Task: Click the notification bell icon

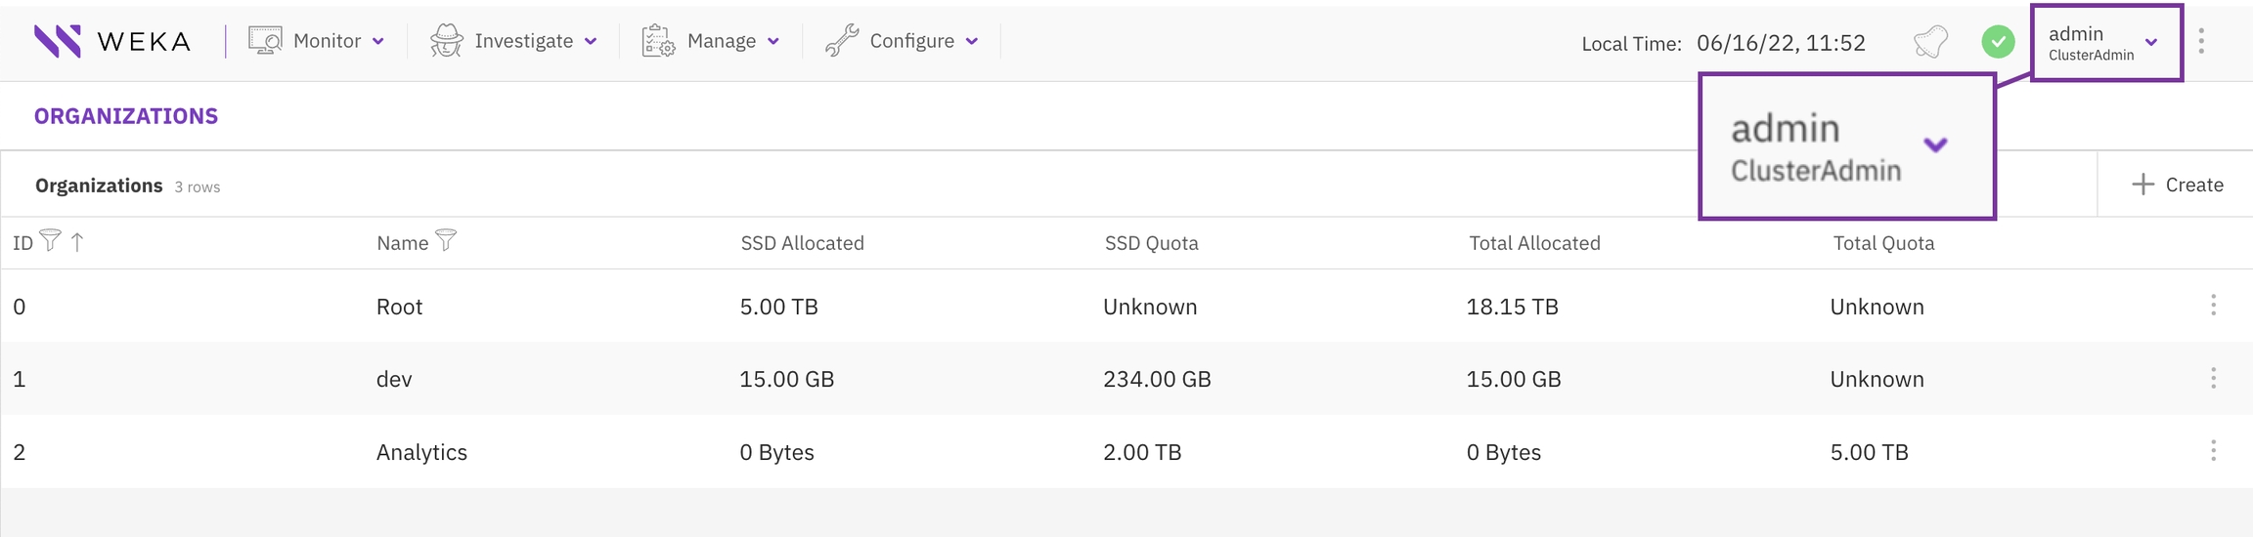Action: coord(1930,42)
